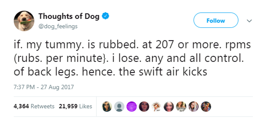
Task: Click the cartoon cat liker avatar
Action: (x=156, y=106)
